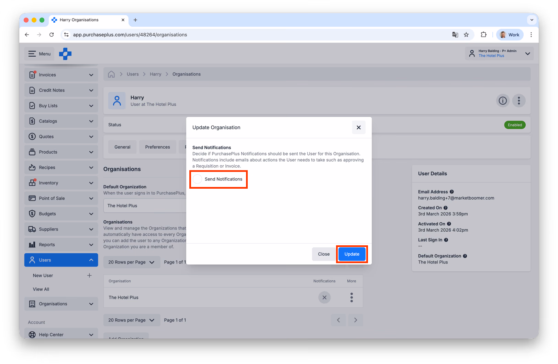Select the Users breadcrumb link
Viewport: 558px width, 364px height.
(133, 74)
